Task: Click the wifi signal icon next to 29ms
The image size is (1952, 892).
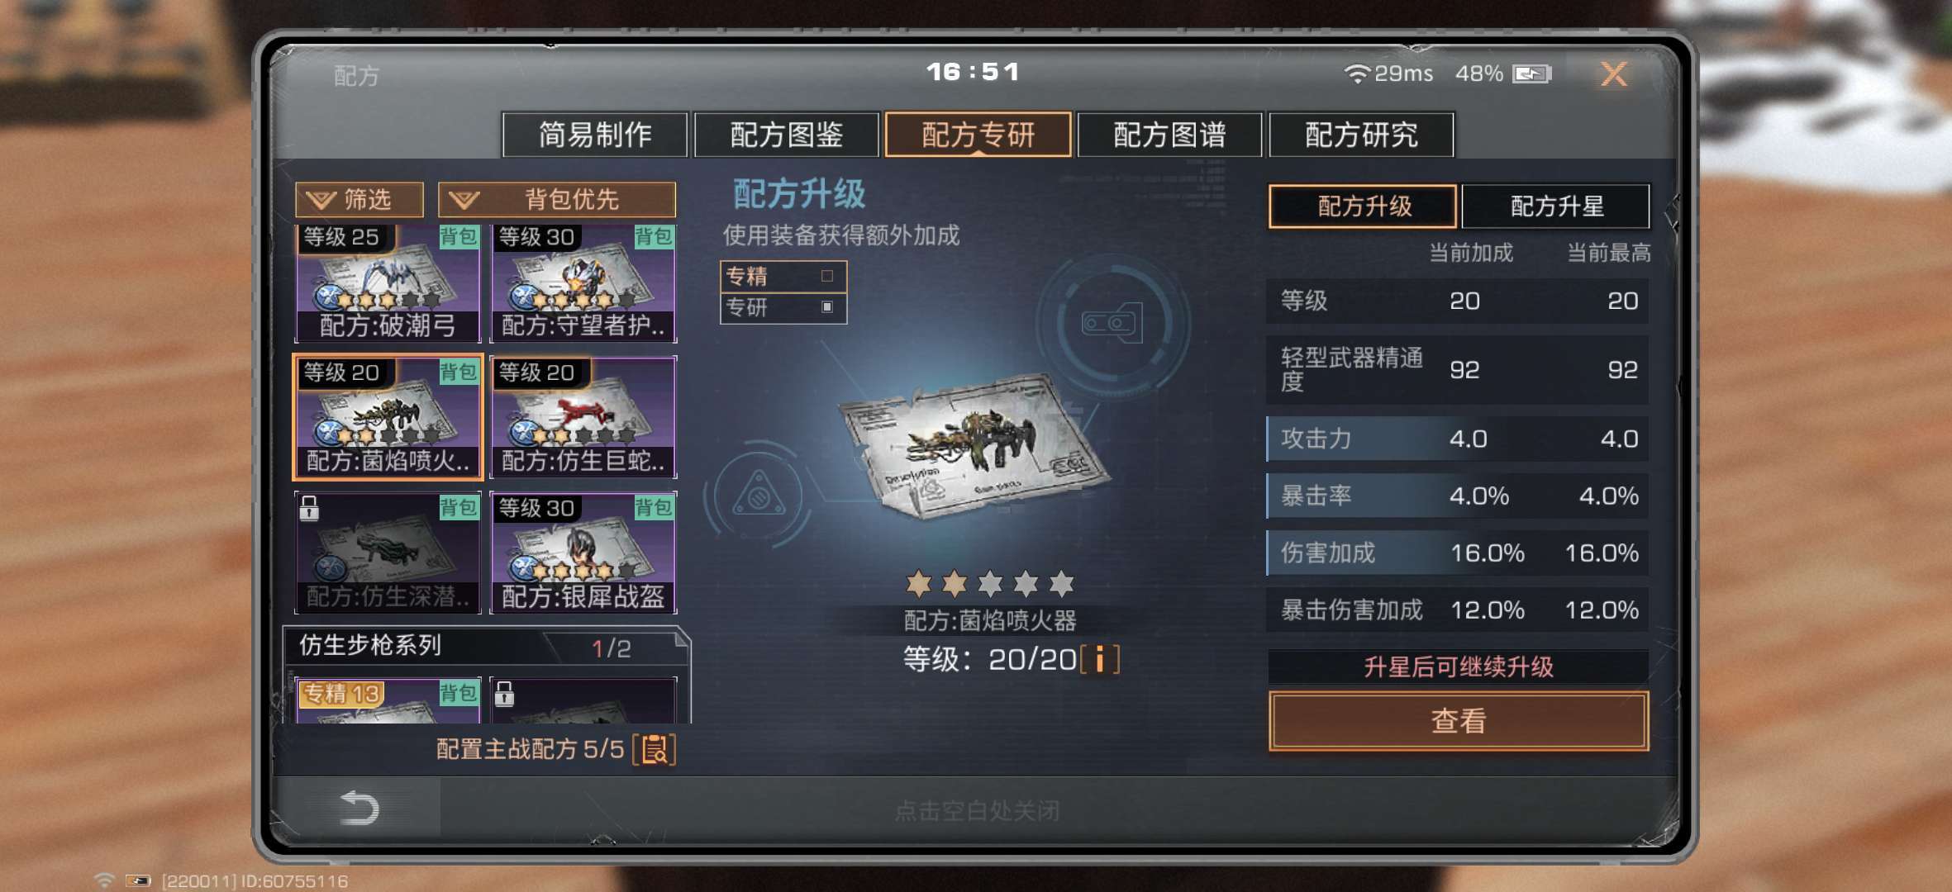Action: point(1356,74)
